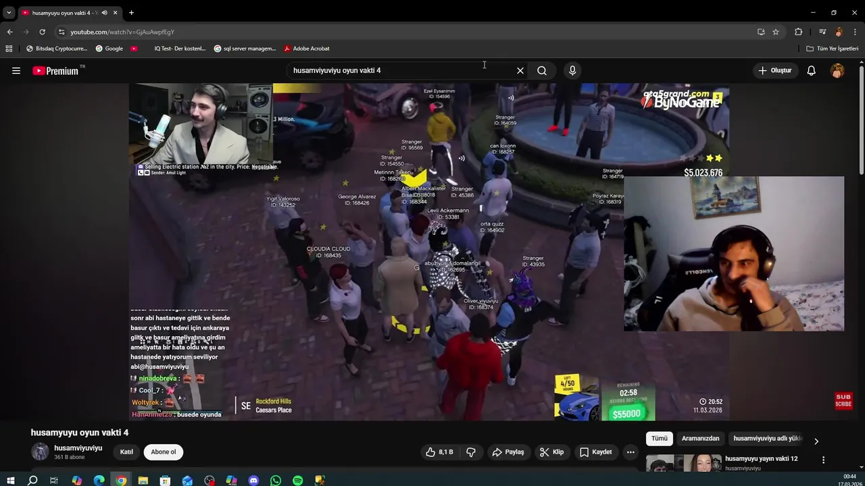Viewport: 865px width, 486px height.
Task: Open the husamyuyu yayın vakti 12 thumbnail
Action: tap(683, 464)
